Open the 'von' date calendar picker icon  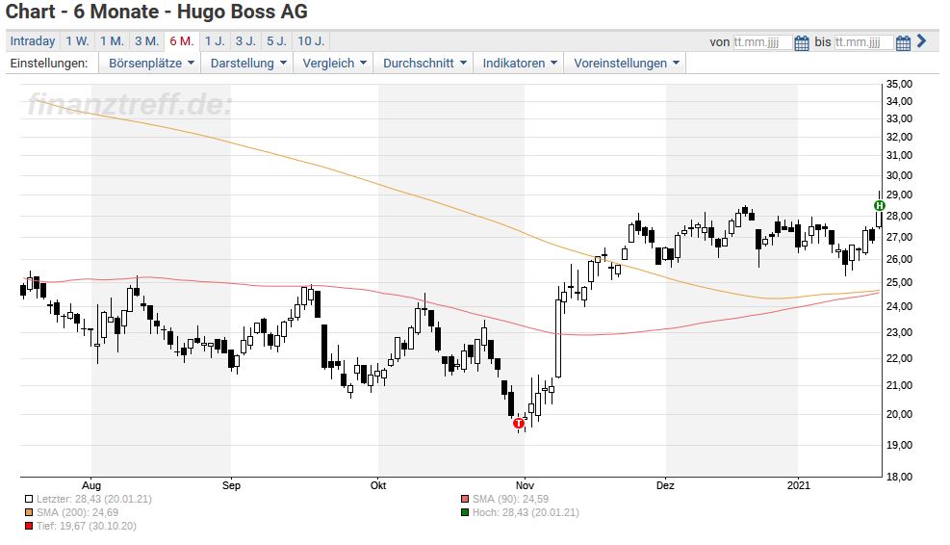(801, 42)
